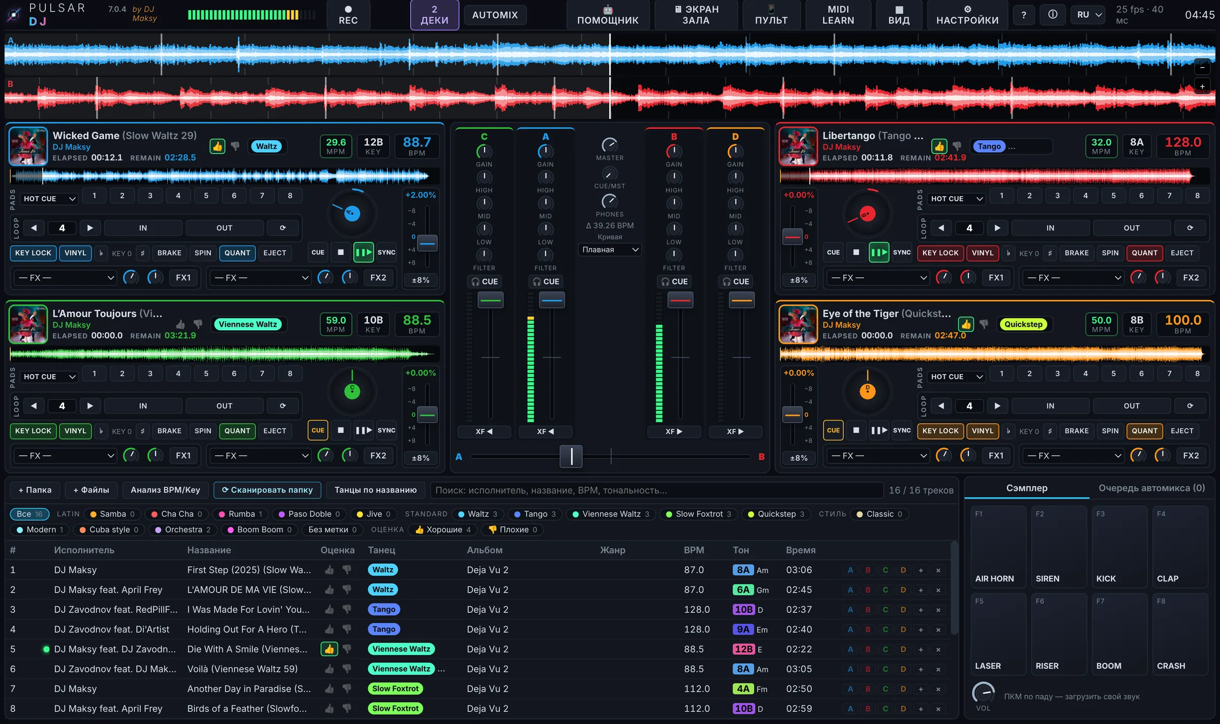Toggle AUTOMIX mode
This screenshot has height=724, width=1220.
pyautogui.click(x=495, y=15)
